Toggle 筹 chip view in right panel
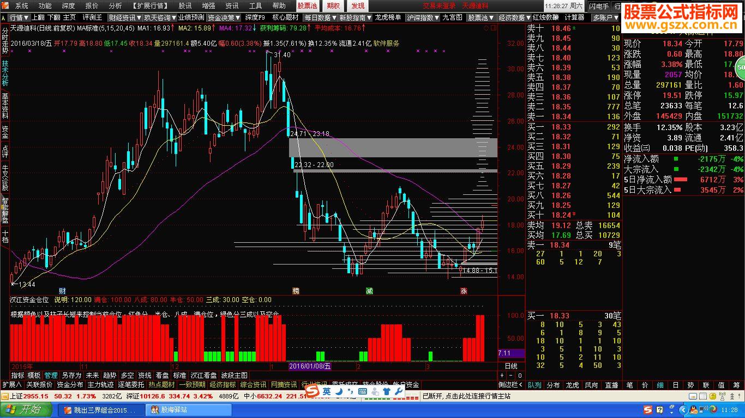The height and width of the screenshot is (418, 745). click(x=736, y=385)
